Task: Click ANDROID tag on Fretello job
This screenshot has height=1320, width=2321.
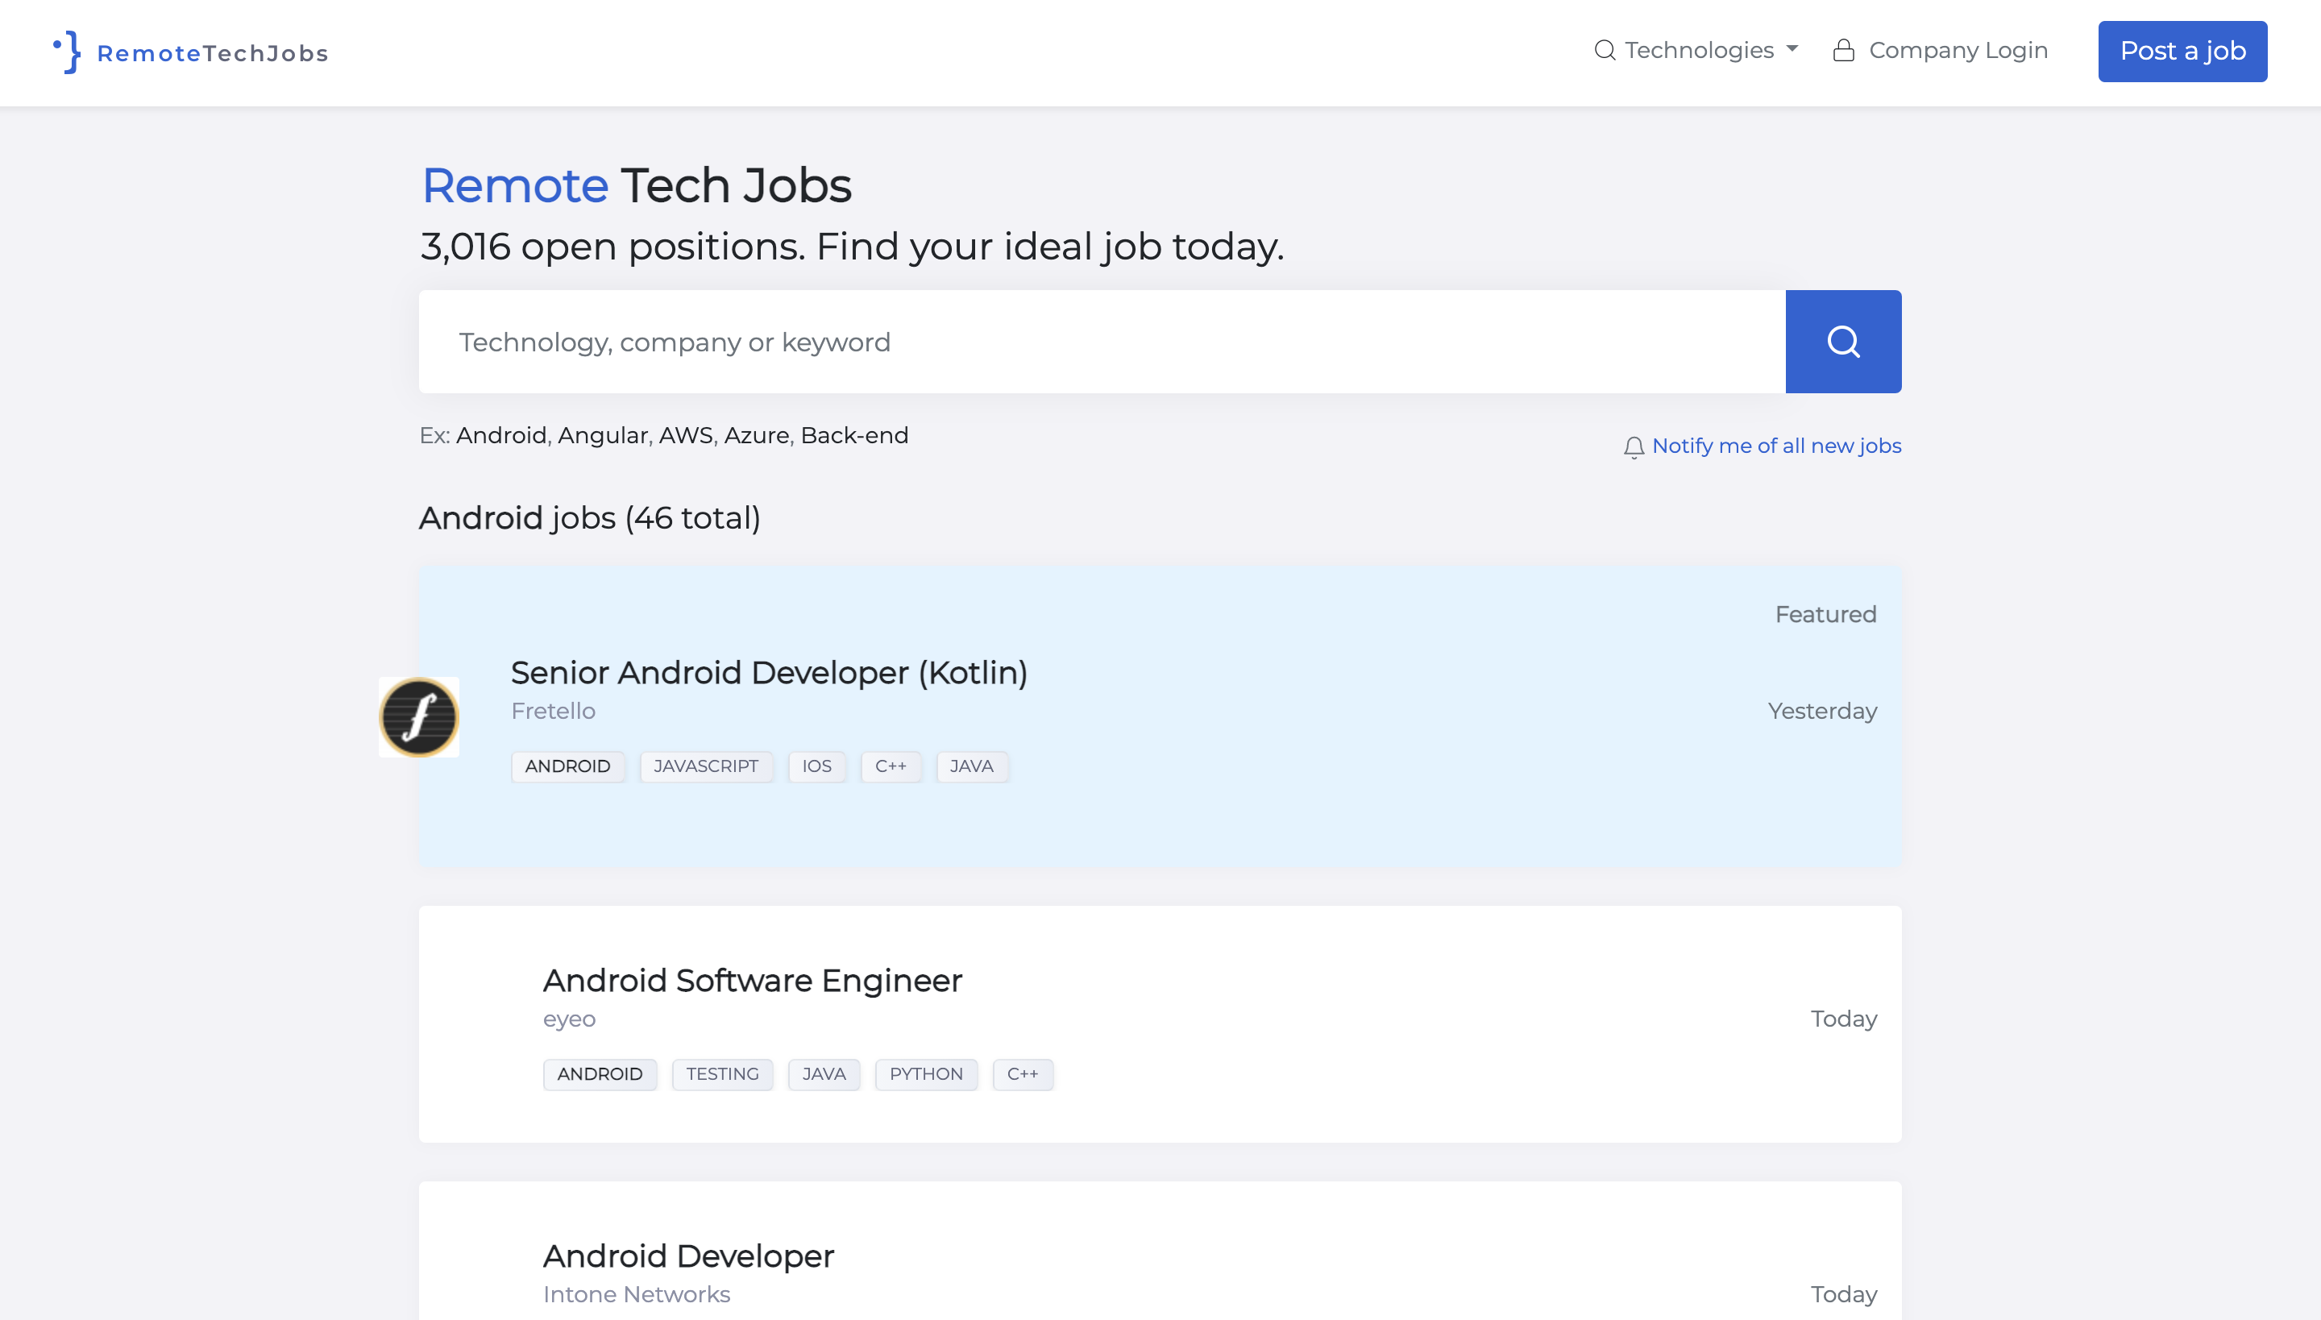Action: [567, 766]
